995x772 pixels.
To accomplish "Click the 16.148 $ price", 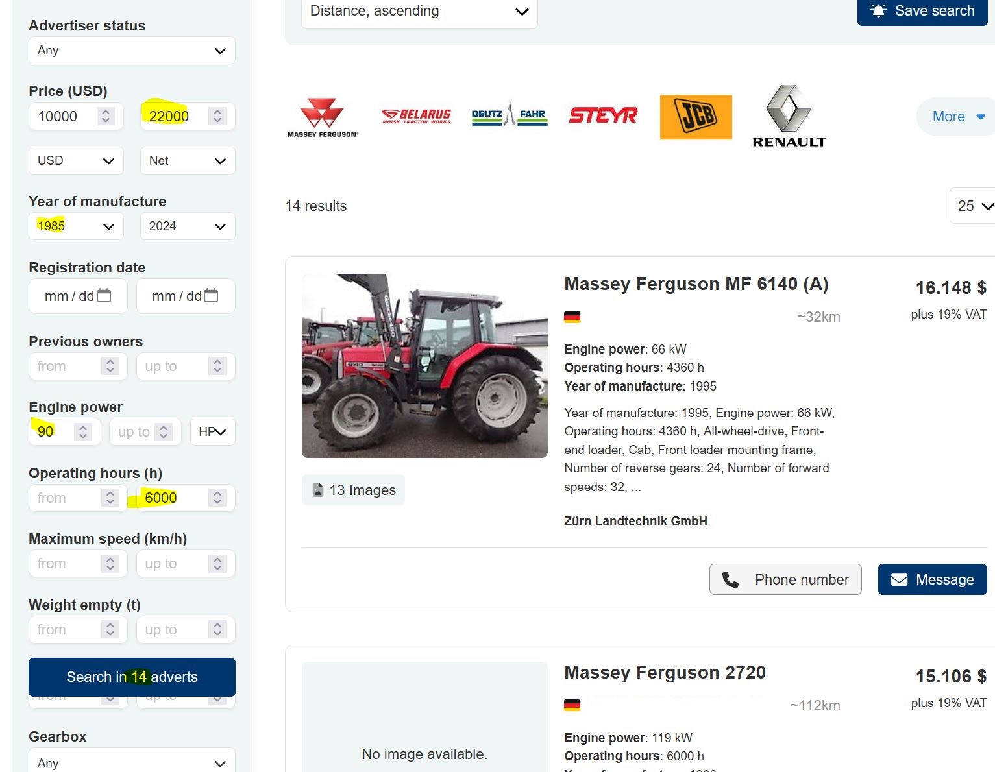I will click(x=951, y=287).
